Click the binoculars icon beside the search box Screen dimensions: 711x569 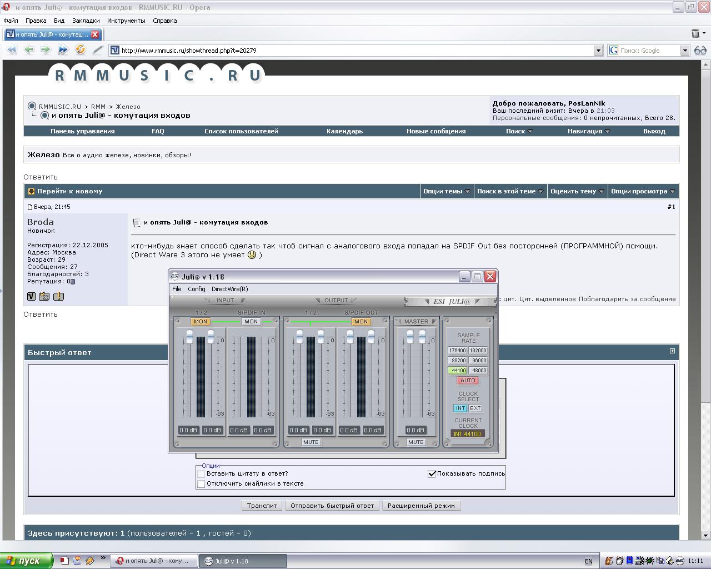(x=700, y=50)
